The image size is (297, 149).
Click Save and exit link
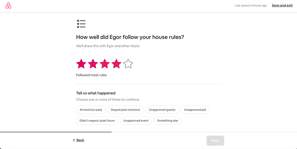pyautogui.click(x=282, y=5)
